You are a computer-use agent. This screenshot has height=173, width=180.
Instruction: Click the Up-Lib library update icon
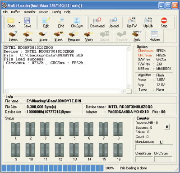click(x=148, y=23)
